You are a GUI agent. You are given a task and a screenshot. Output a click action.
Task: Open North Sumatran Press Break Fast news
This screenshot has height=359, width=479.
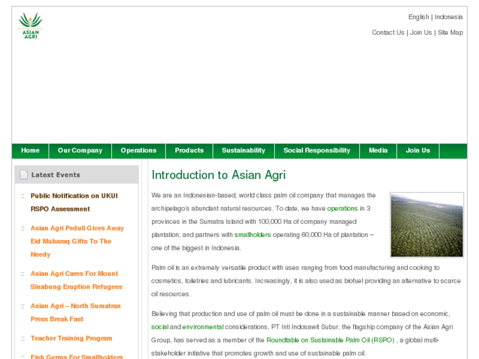coord(76,312)
